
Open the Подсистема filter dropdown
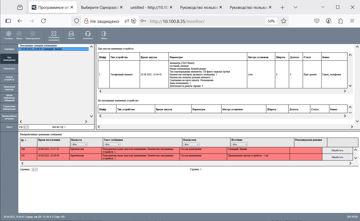pos(191,144)
